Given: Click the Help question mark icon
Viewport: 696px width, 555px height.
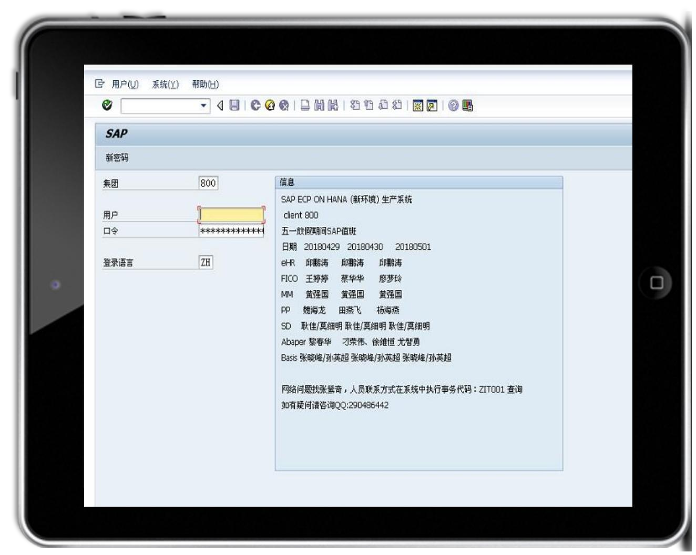Looking at the screenshot, I should (453, 106).
